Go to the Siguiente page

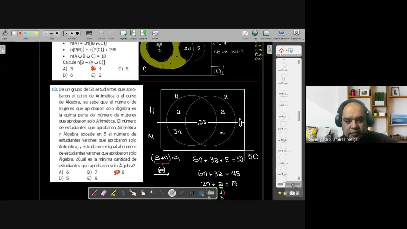click(143, 34)
